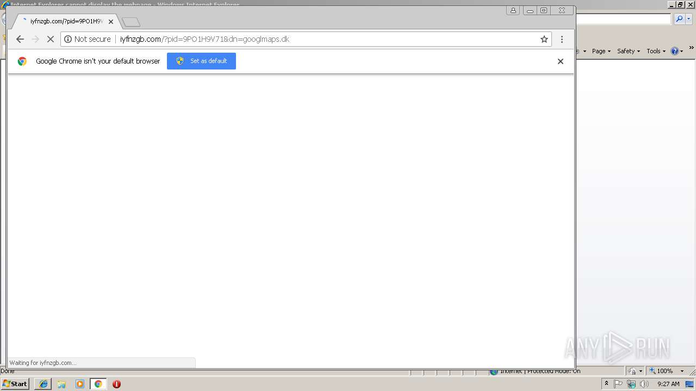Click the Waiting for iyfnzgb.com status text

[43, 363]
